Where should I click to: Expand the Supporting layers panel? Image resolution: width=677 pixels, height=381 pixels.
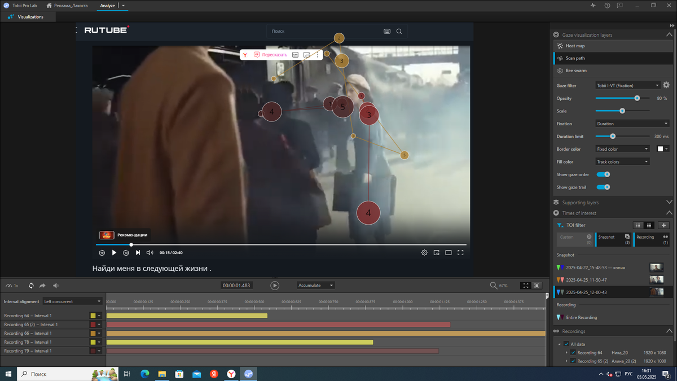coord(670,202)
